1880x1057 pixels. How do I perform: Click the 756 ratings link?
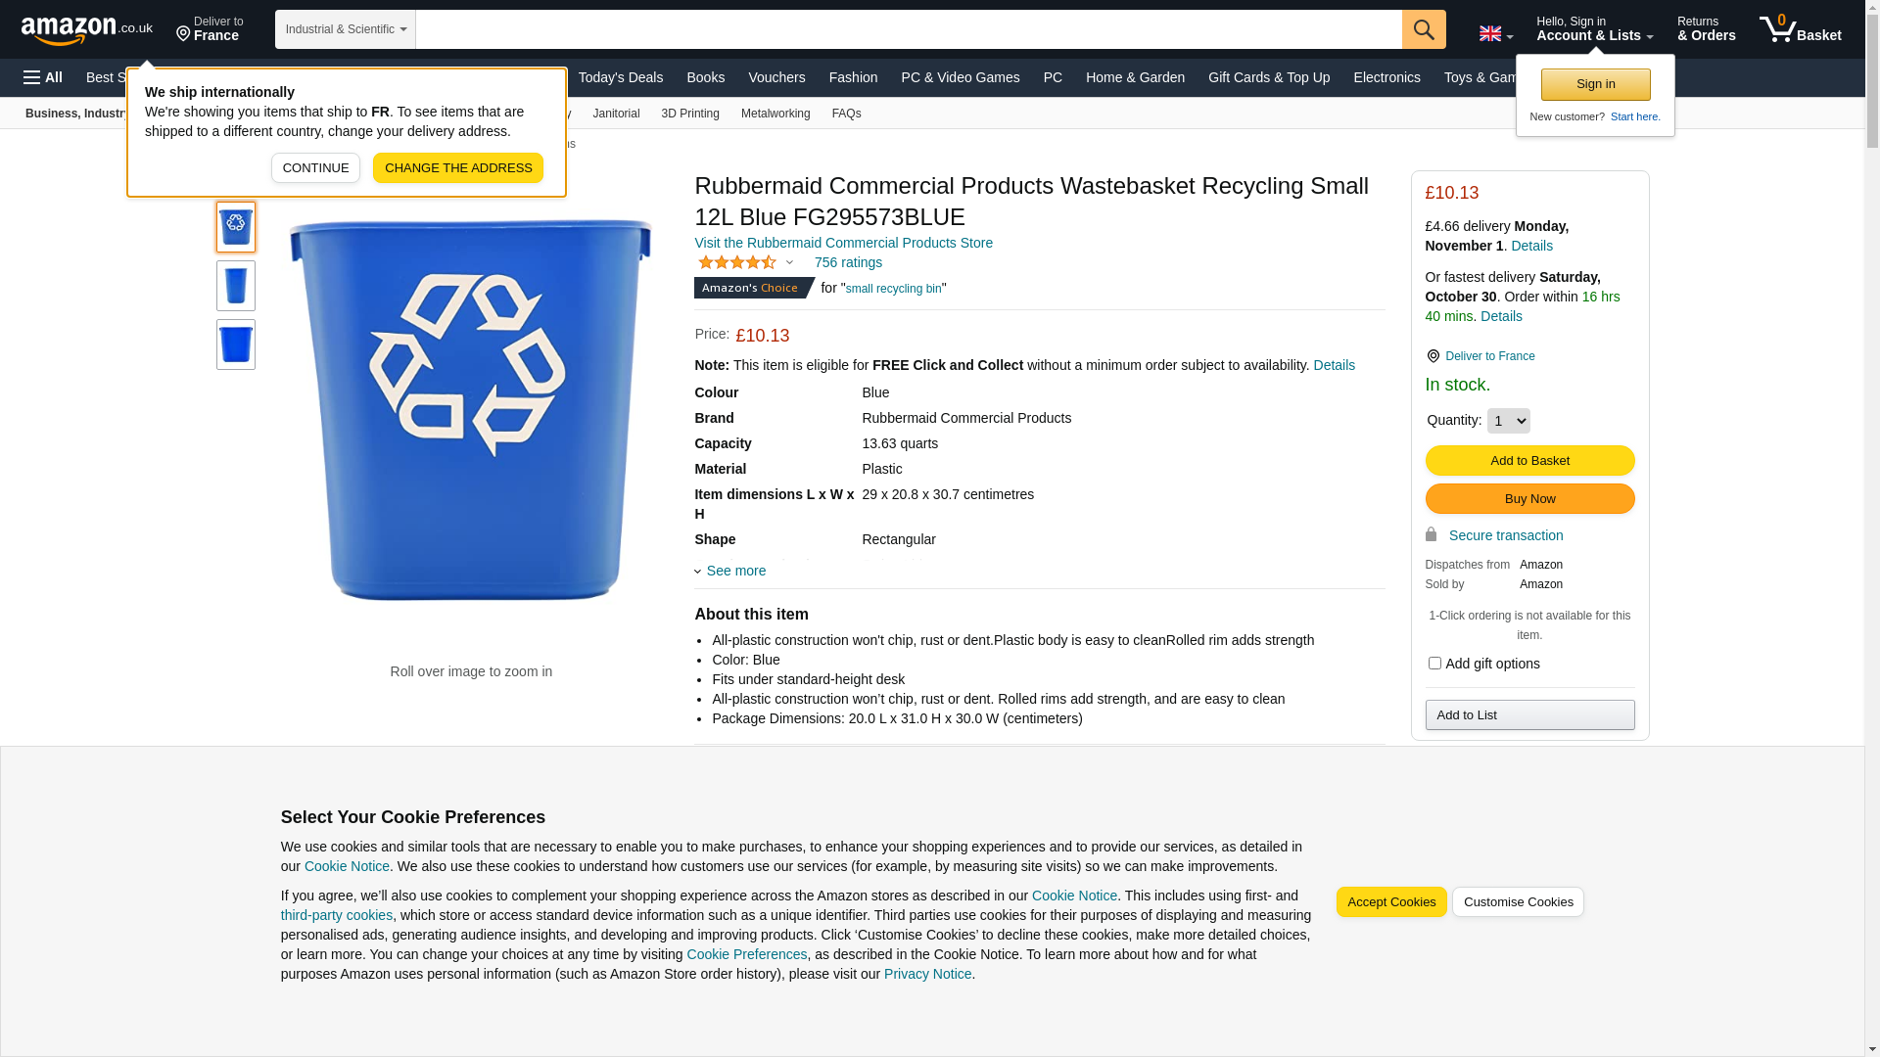pos(848,262)
